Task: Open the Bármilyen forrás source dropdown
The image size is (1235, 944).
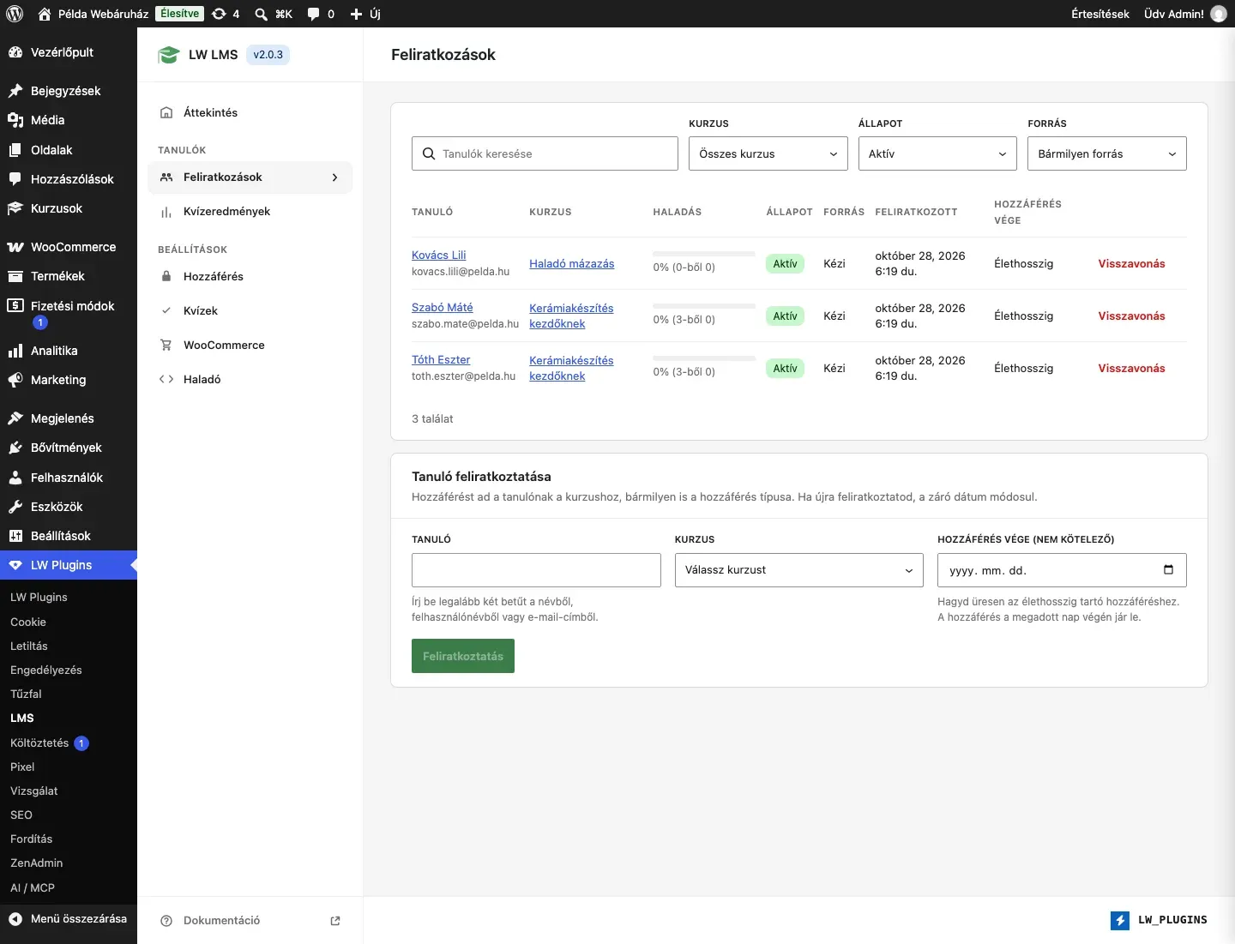Action: pos(1107,153)
